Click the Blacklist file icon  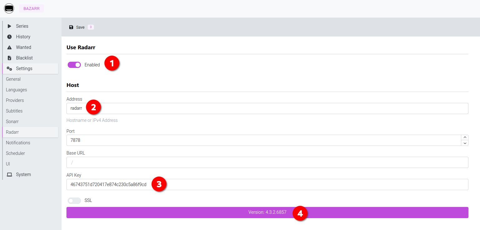pos(9,58)
